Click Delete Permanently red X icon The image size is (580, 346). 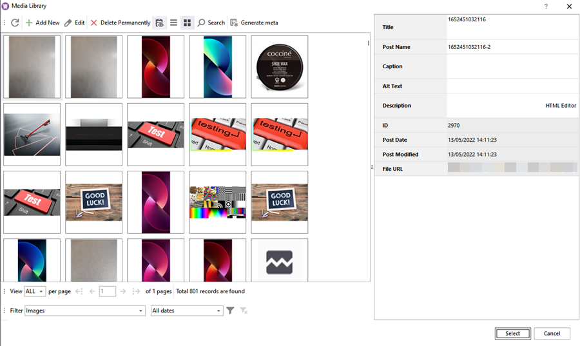(x=94, y=23)
